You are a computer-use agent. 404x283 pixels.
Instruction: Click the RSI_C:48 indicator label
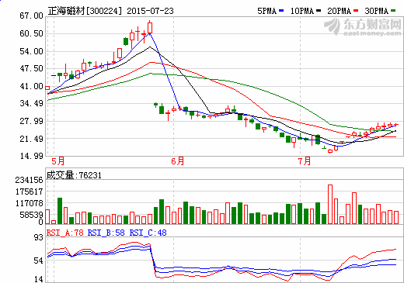pyautogui.click(x=148, y=233)
